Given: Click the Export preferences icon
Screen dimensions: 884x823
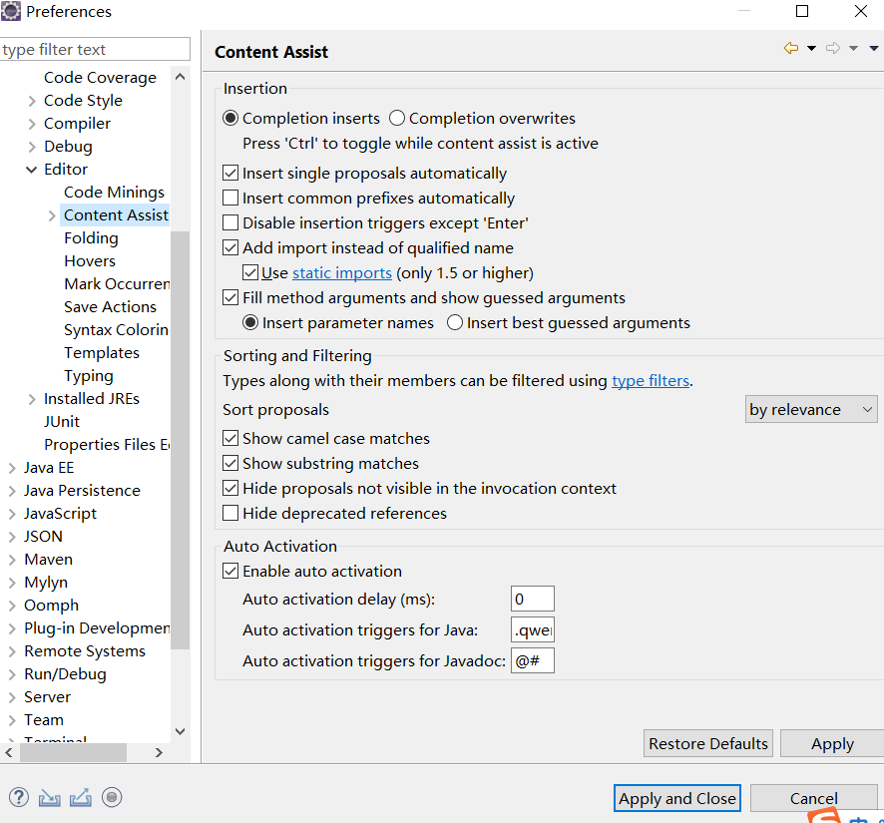Looking at the screenshot, I should pyautogui.click(x=81, y=797).
